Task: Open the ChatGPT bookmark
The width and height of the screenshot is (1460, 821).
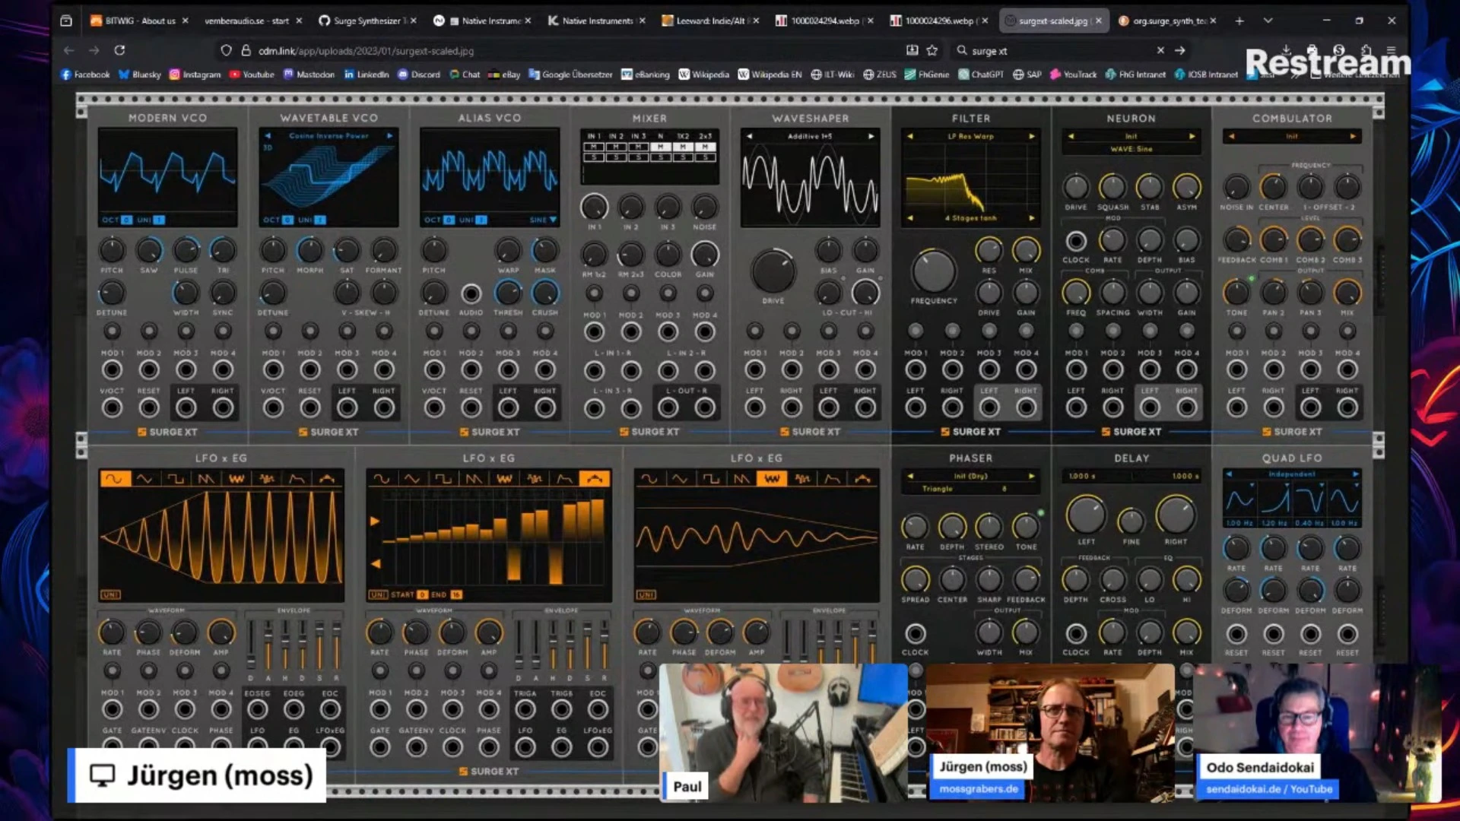Action: click(981, 74)
